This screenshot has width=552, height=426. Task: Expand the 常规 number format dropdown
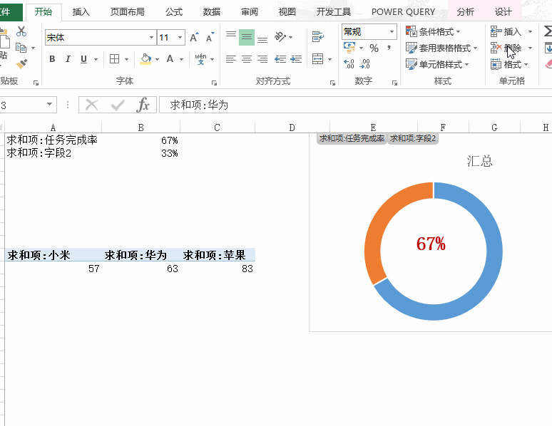tap(392, 31)
